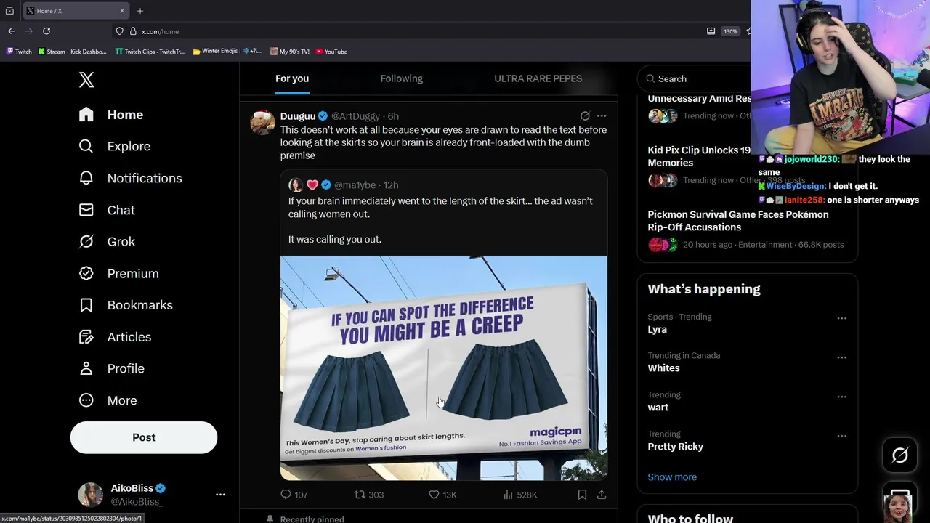Click the repost icon showing 303
The image size is (930, 523).
click(x=360, y=495)
